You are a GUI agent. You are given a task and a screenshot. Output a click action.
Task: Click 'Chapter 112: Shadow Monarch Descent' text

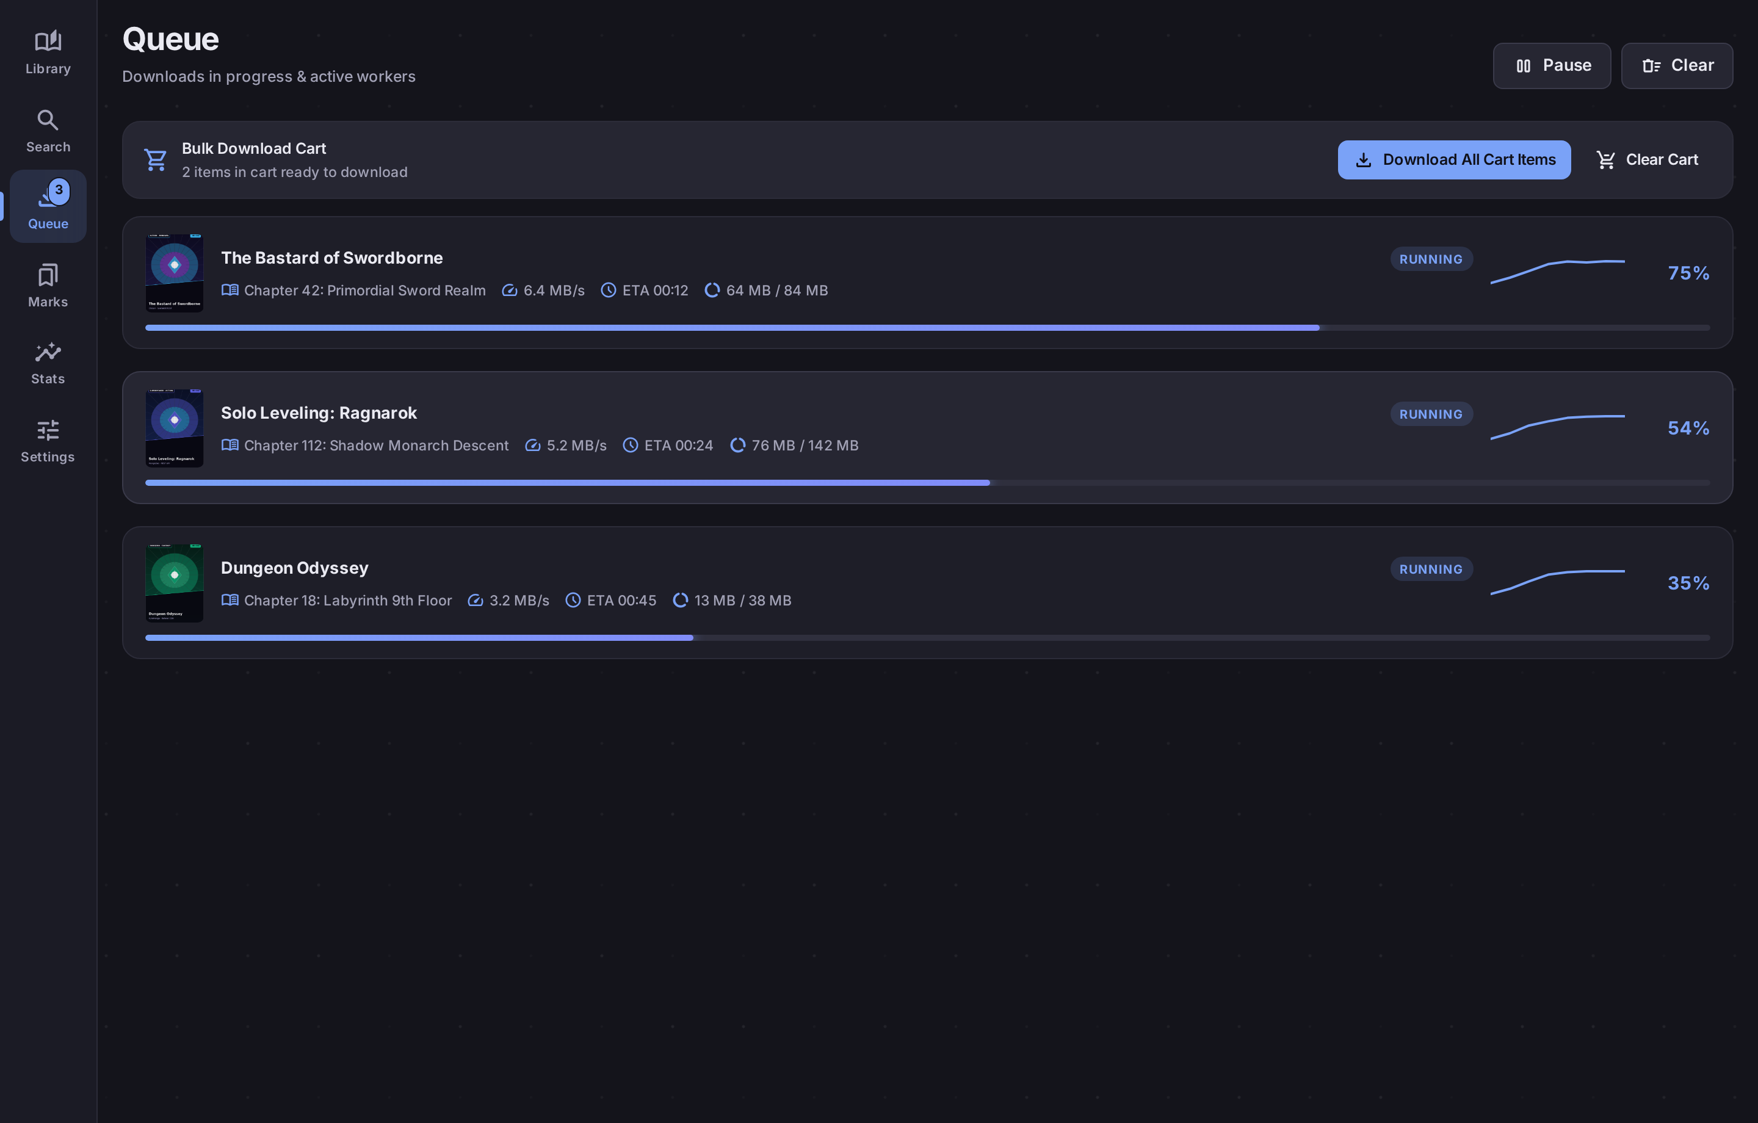click(x=376, y=446)
